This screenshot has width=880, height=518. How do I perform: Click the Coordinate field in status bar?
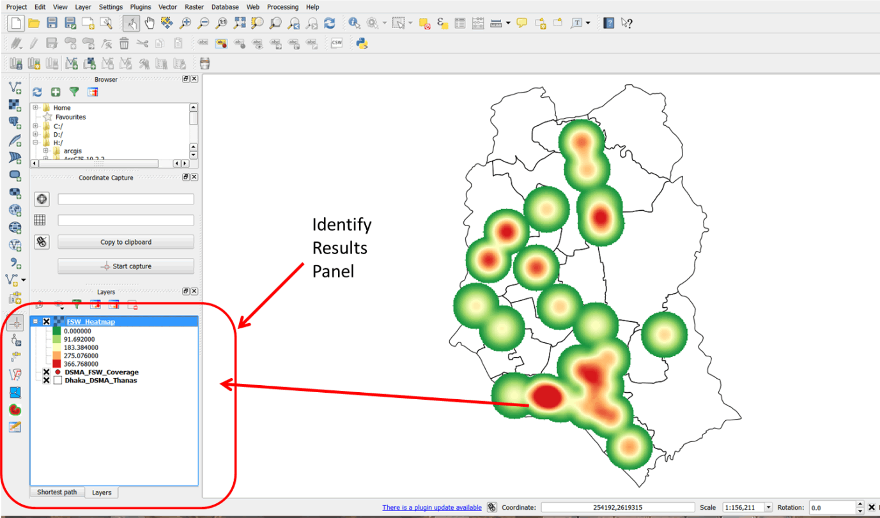(617, 507)
